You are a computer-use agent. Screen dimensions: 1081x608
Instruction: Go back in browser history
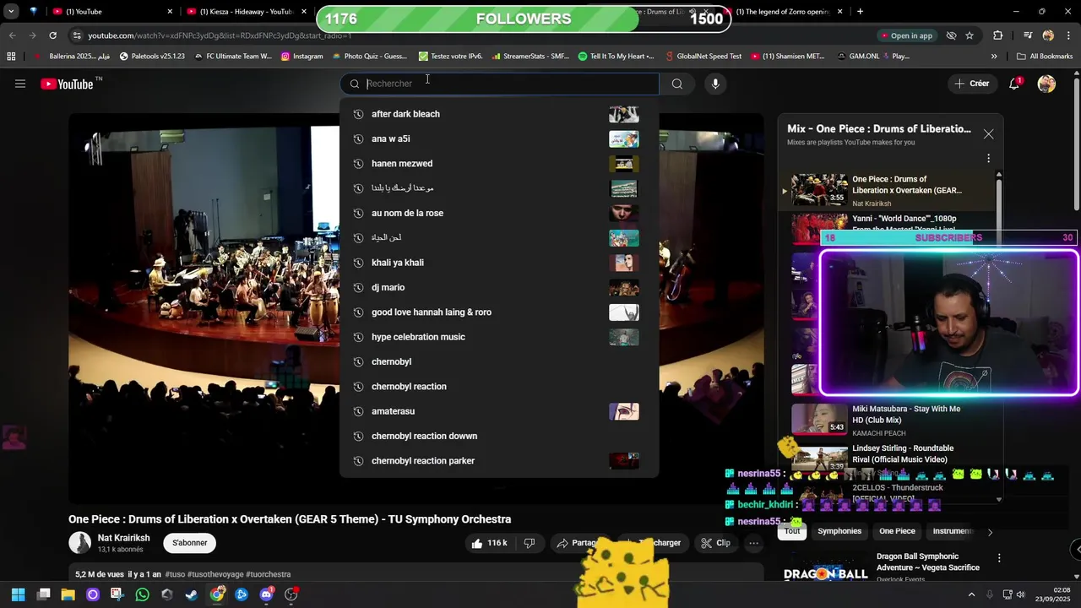tap(12, 35)
